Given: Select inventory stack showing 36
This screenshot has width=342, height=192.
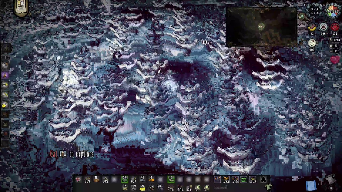Looking at the screenshot, I should coord(142,180).
